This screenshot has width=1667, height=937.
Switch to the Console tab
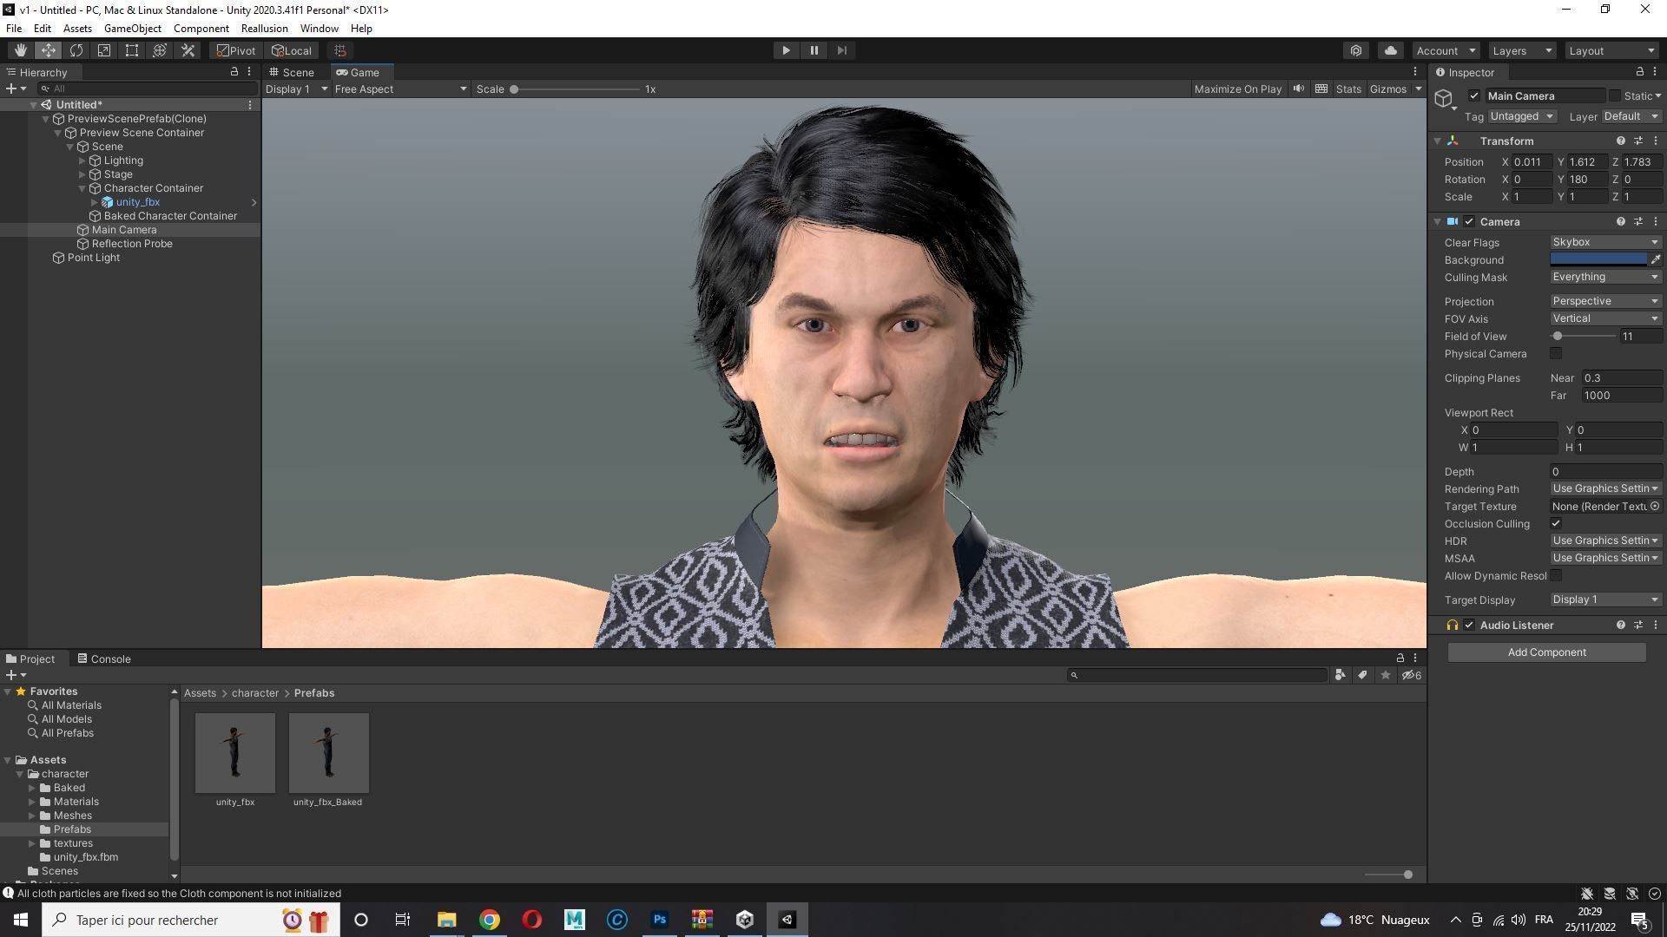tap(103, 659)
